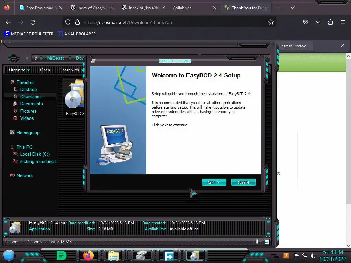Cancel the EasyBCD 2.4 setup
The height and width of the screenshot is (263, 351).
(243, 182)
